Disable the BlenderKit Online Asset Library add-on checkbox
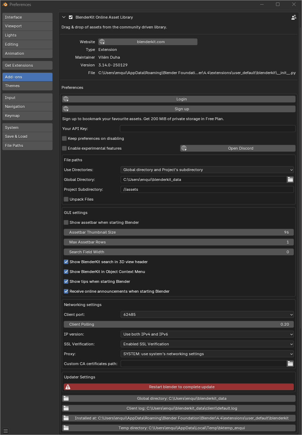 (x=71, y=17)
